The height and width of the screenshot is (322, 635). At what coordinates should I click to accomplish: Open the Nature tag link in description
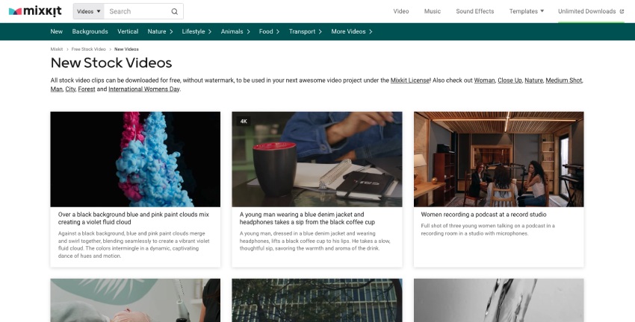(533, 80)
